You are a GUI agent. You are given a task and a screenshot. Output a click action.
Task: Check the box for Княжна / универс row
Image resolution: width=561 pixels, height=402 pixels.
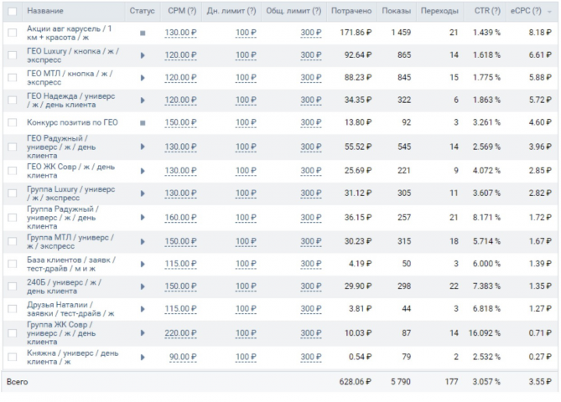(13, 357)
